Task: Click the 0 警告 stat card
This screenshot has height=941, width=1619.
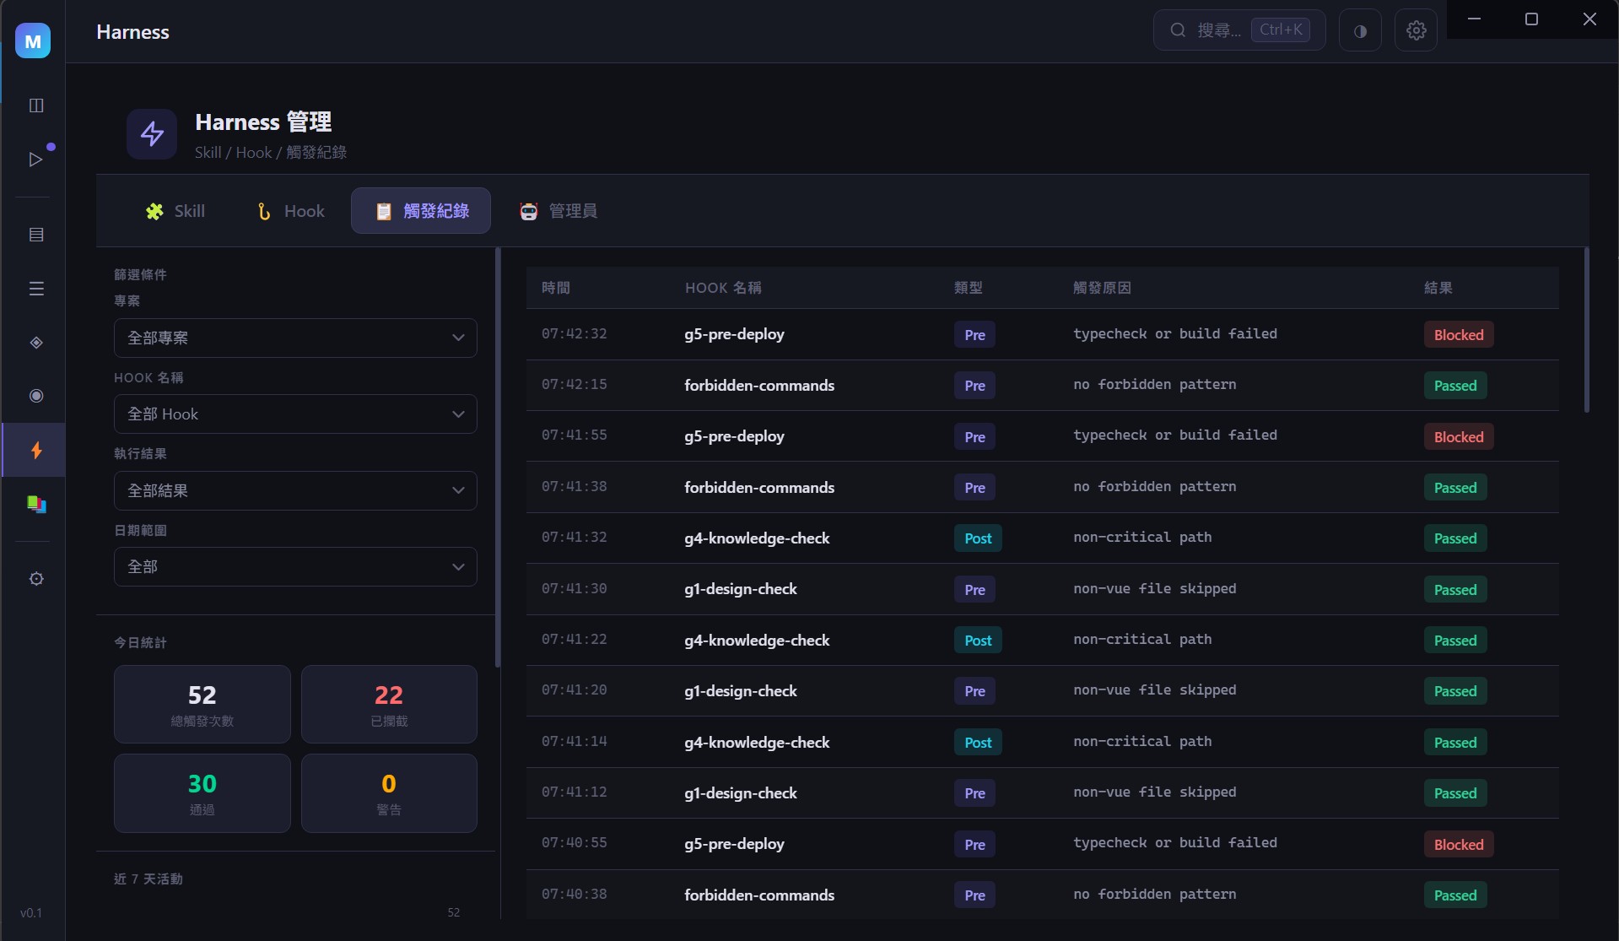Action: point(389,793)
